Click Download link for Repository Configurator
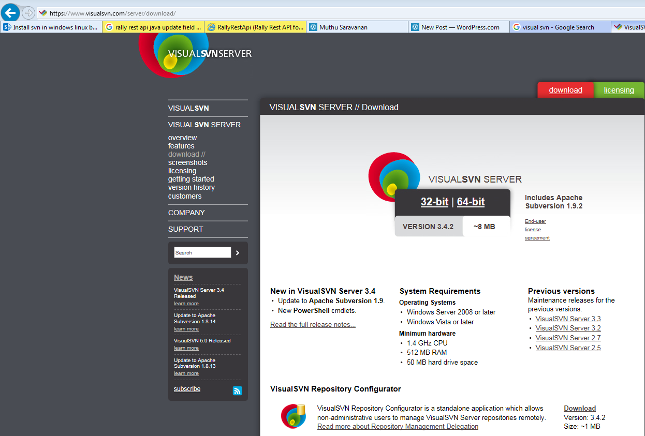 pyautogui.click(x=580, y=408)
